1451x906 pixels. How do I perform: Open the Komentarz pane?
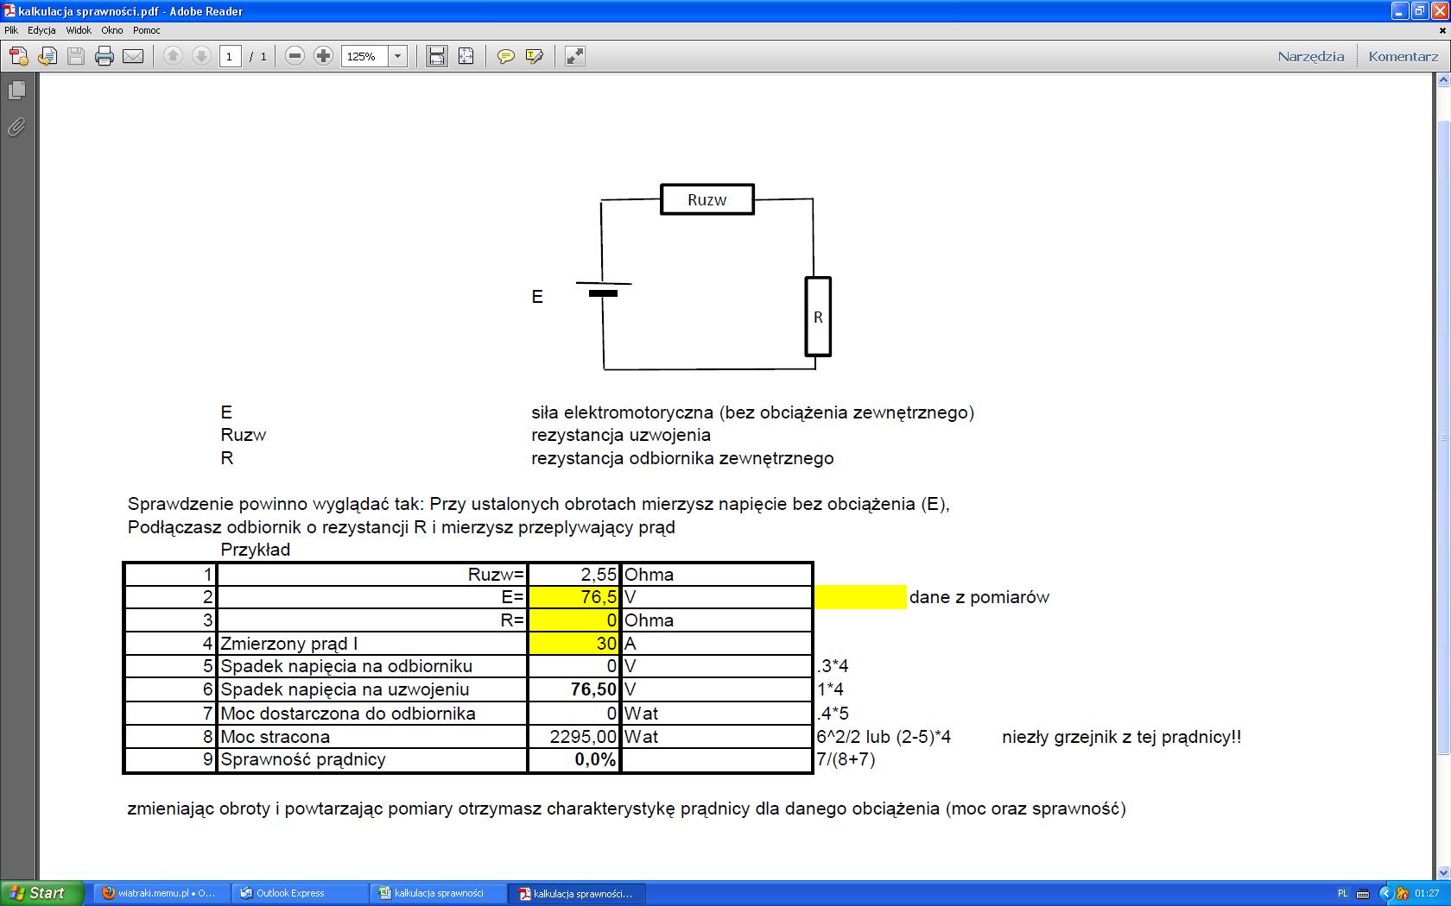(x=1403, y=57)
